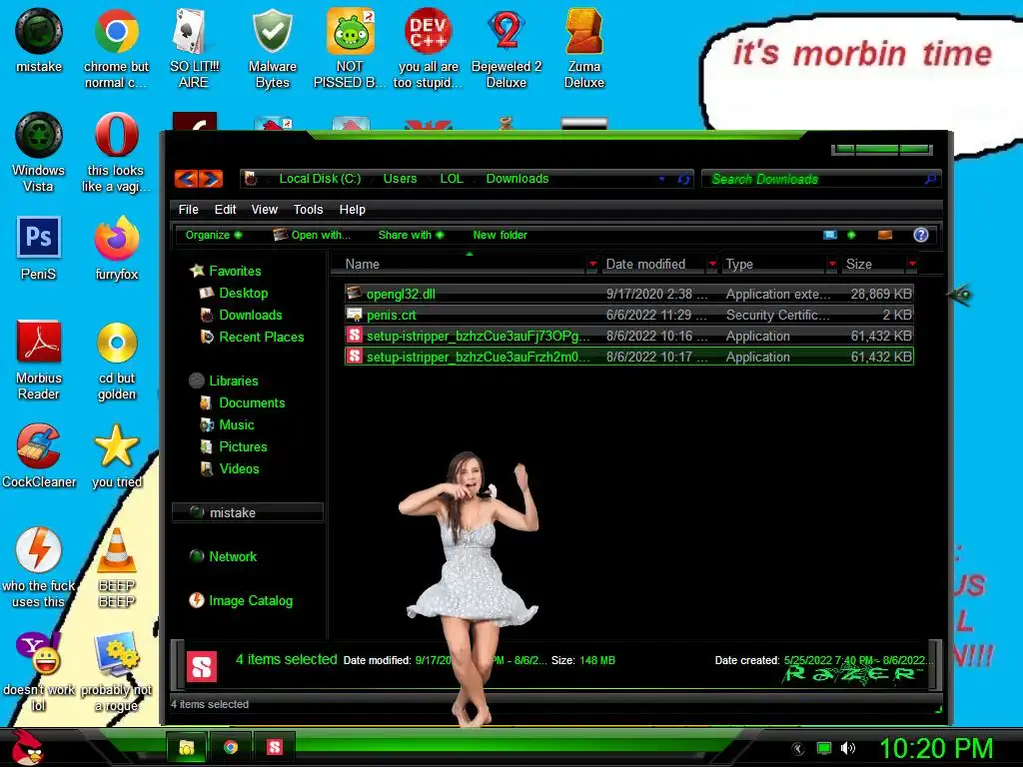Open Documents library in sidebar

click(x=242, y=403)
